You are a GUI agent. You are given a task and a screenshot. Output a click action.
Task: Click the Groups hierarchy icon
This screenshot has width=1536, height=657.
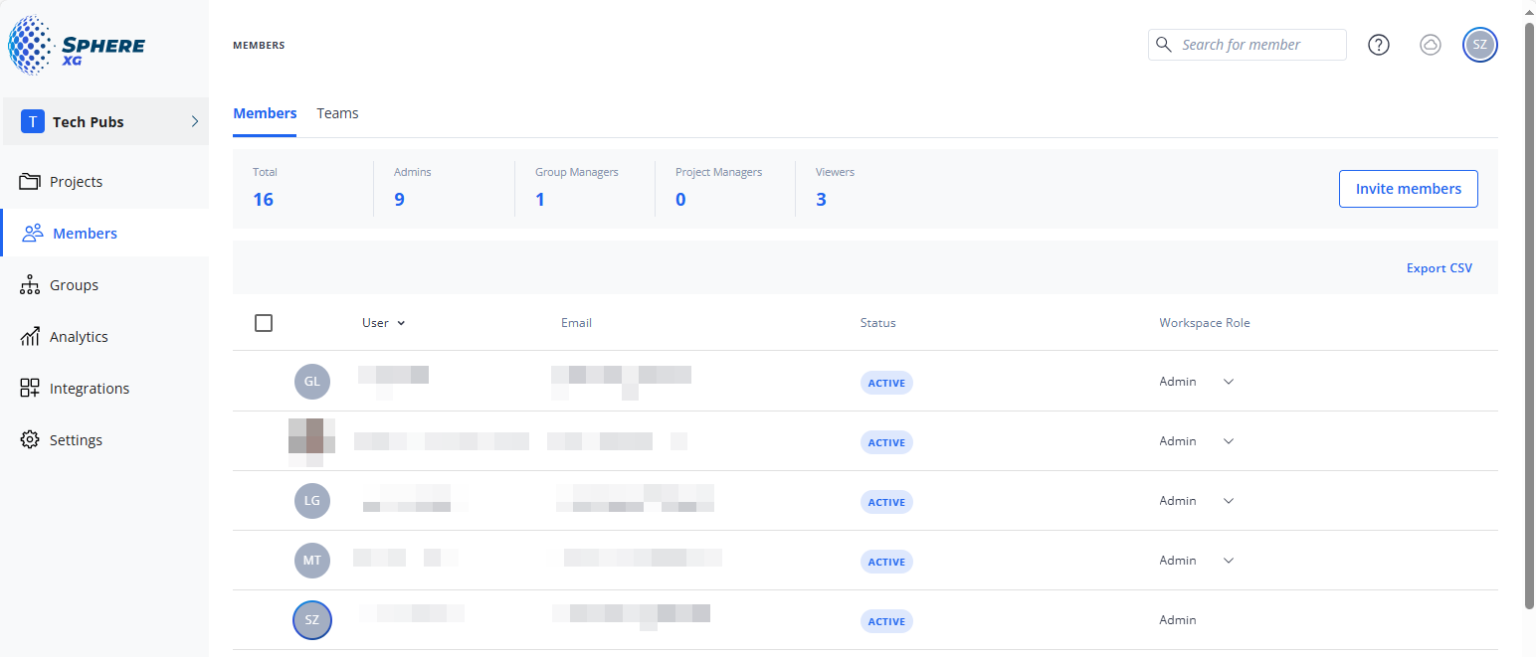point(30,285)
